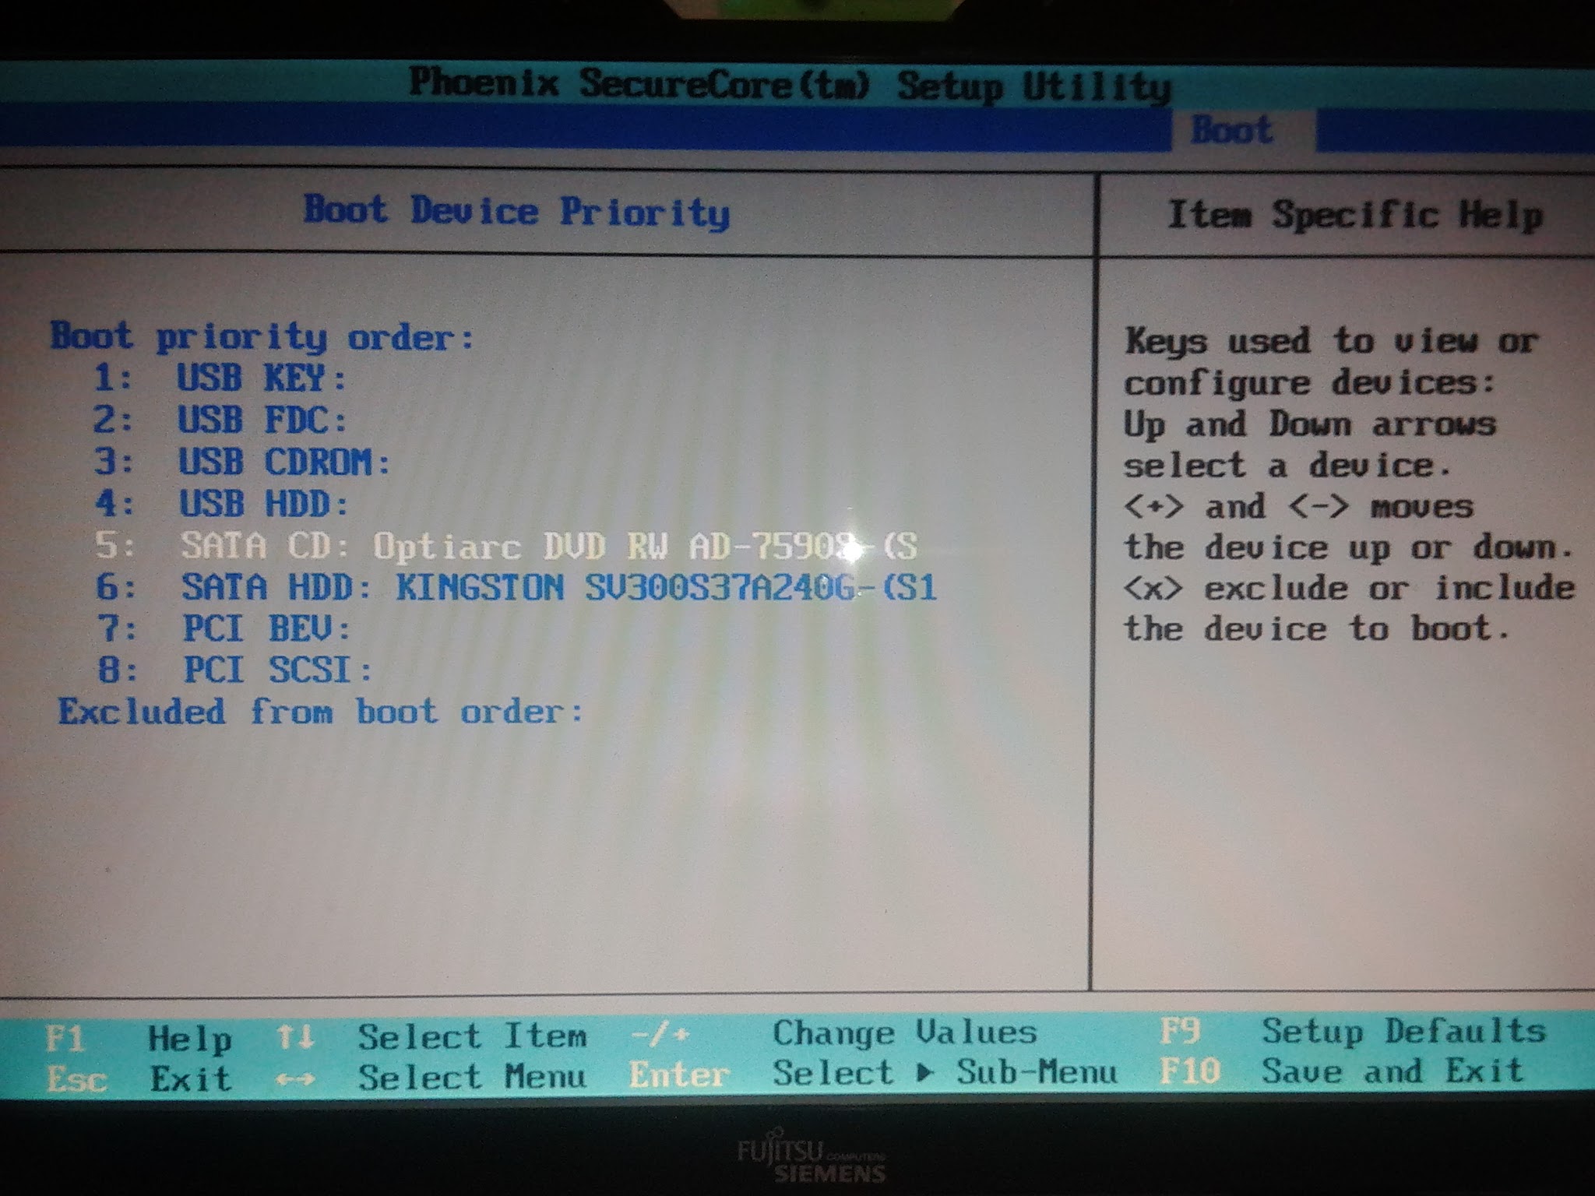Select the Boot tab
The width and height of the screenshot is (1595, 1196).
point(1233,129)
